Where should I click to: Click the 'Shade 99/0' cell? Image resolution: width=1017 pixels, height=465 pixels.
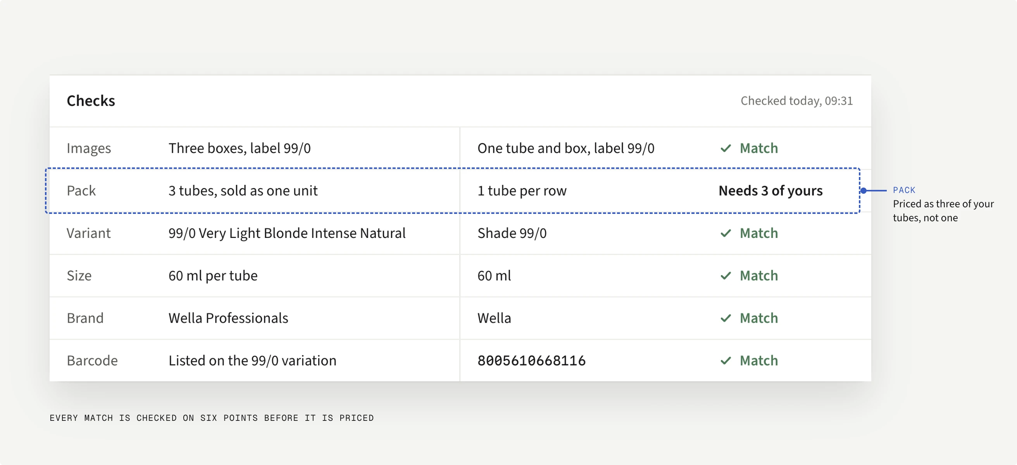pos(512,233)
